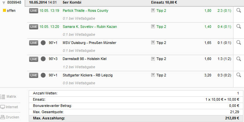Open magnifier details for Samara - Rubin Kazan
The image size is (244, 122).
(x=239, y=27)
